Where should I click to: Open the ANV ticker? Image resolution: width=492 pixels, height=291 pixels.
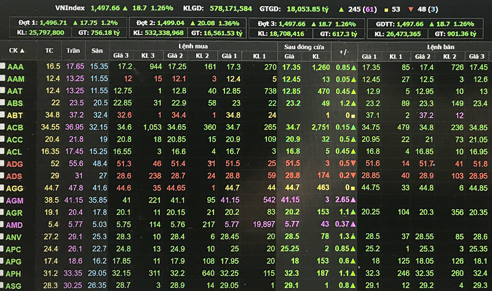point(14,237)
